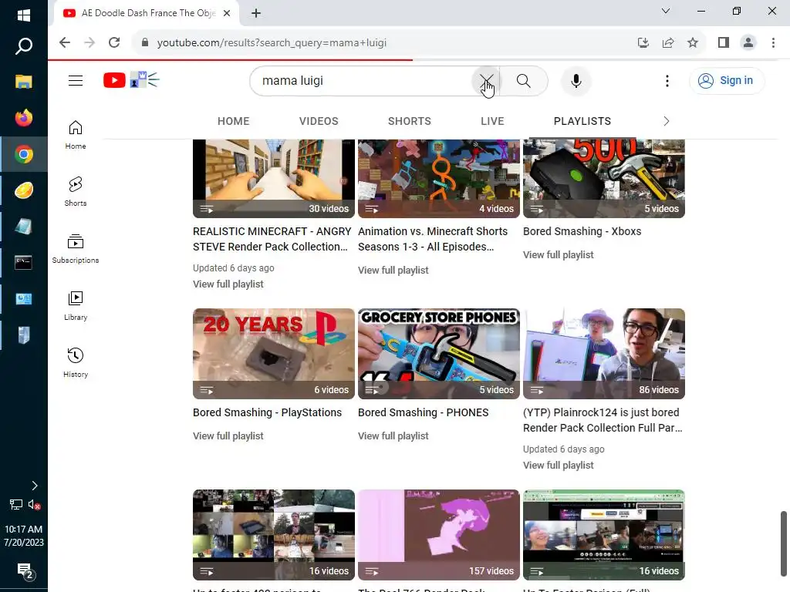Open the tab search dropdown arrow

(x=666, y=11)
